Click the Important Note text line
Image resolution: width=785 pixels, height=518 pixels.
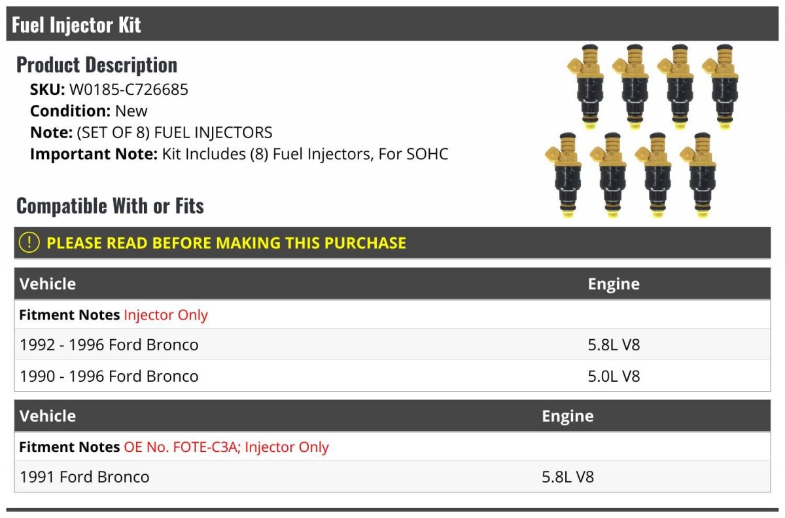(239, 155)
